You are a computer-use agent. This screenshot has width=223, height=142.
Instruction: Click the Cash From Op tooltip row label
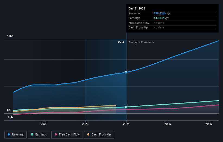point(138,28)
